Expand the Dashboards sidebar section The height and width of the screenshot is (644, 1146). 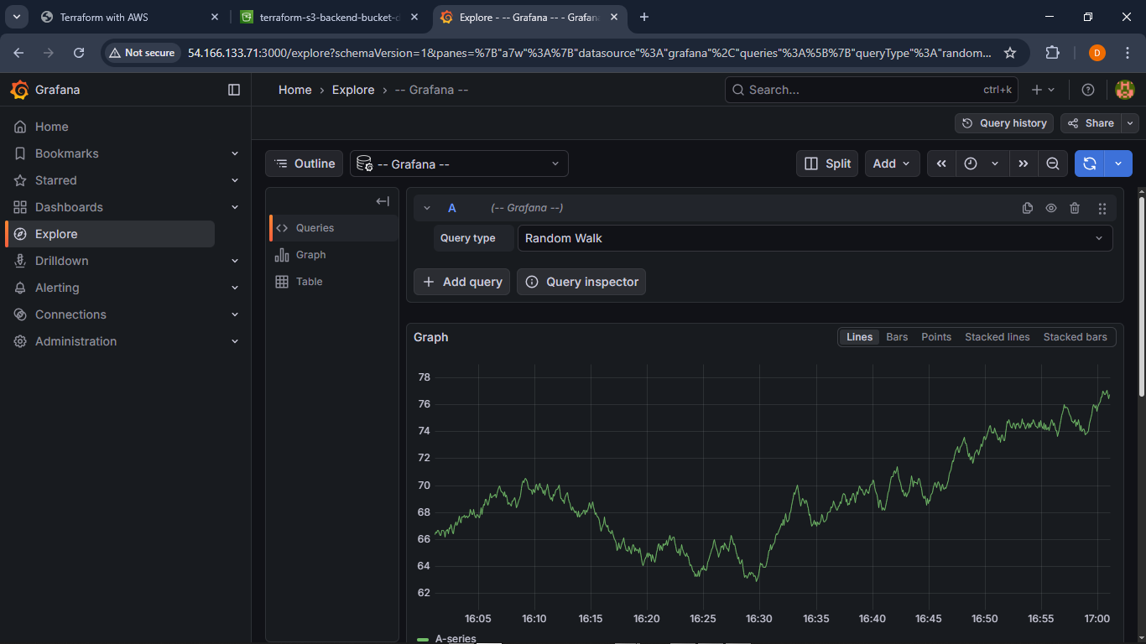click(235, 207)
